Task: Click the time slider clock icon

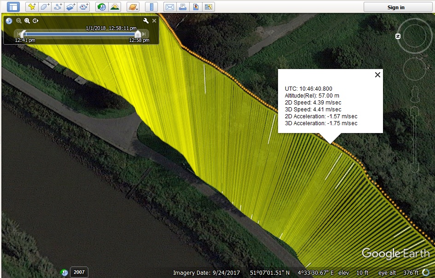Action: point(9,21)
